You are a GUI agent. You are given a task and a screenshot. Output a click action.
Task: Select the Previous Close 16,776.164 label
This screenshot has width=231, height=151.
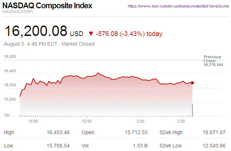pyautogui.click(x=213, y=61)
